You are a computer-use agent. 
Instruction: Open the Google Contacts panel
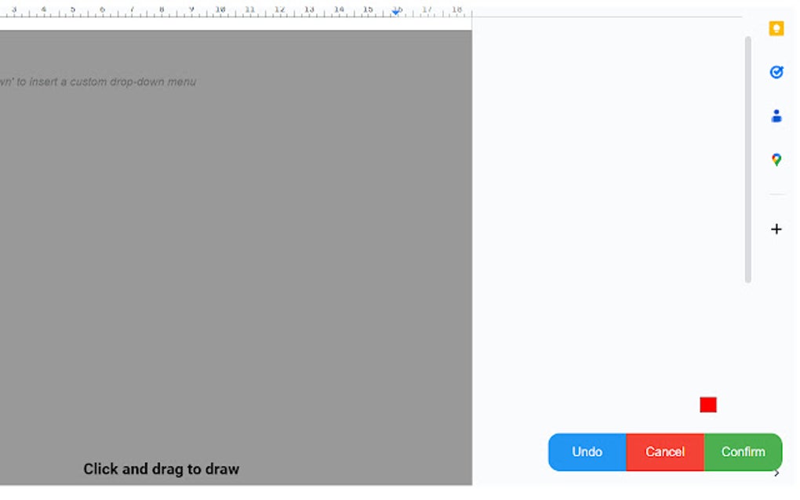click(x=776, y=115)
